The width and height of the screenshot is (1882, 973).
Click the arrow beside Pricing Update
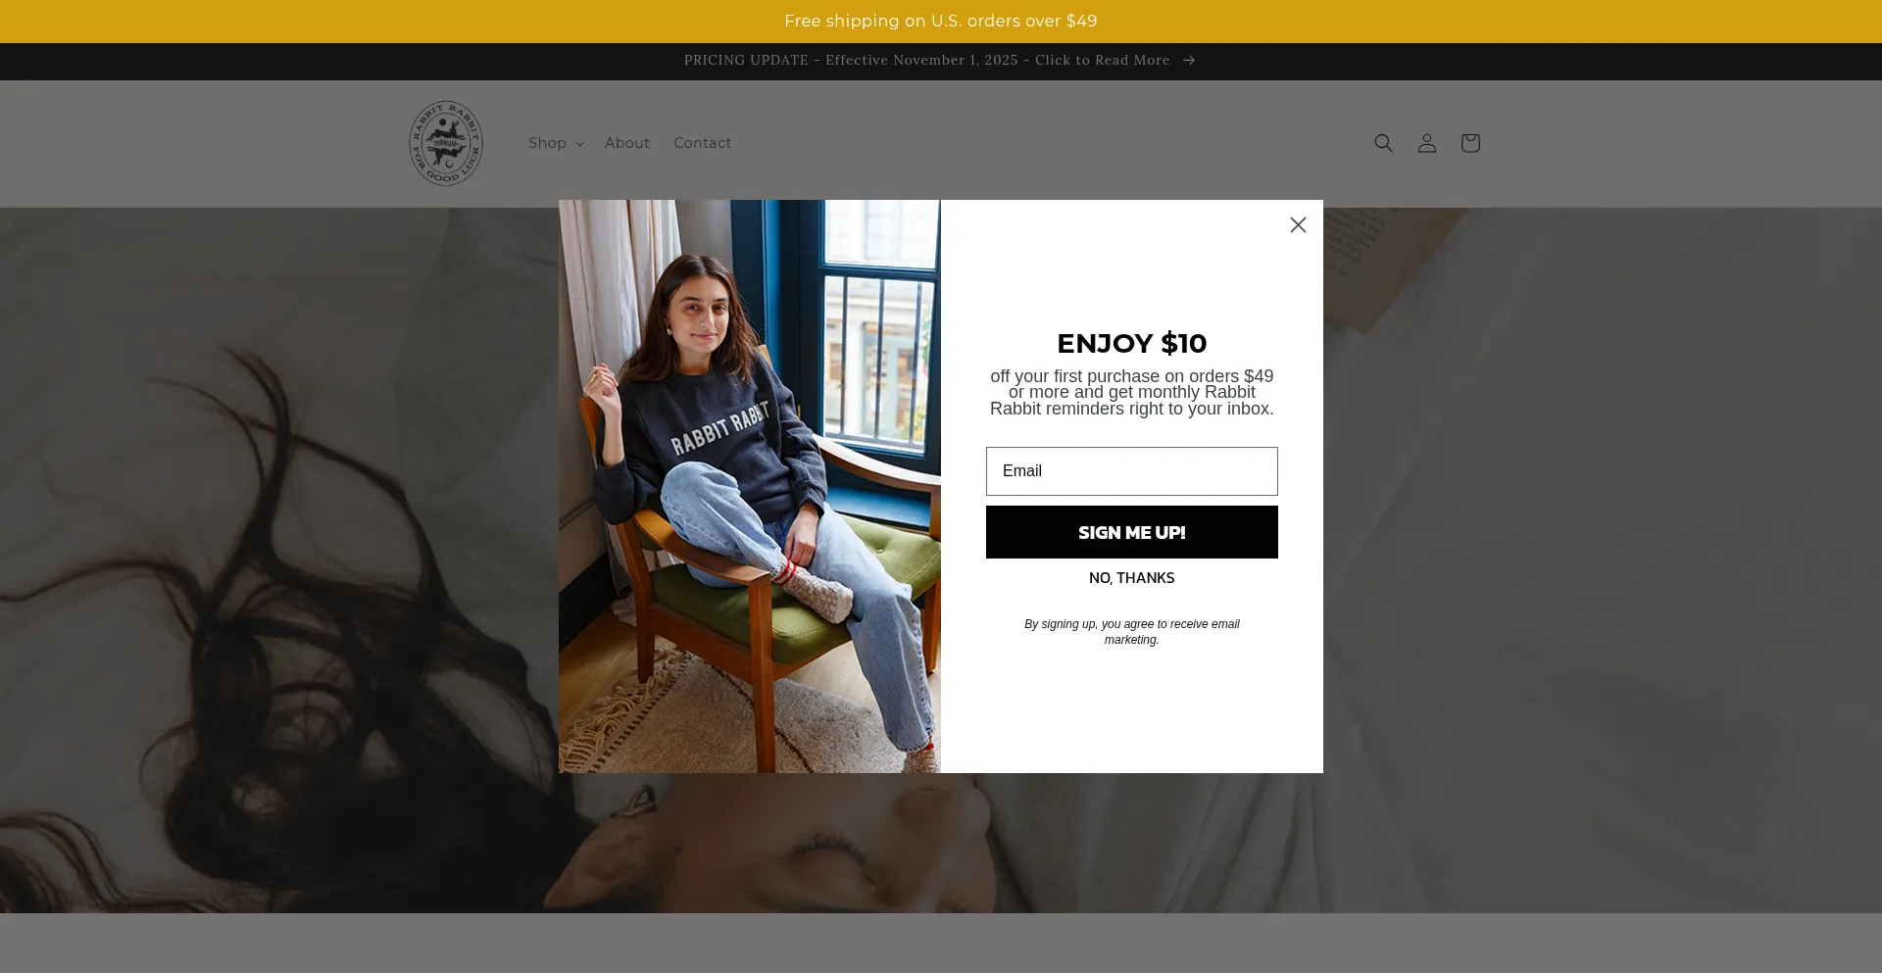tap(1189, 61)
